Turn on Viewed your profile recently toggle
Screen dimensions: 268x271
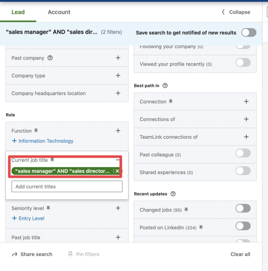pos(243,63)
